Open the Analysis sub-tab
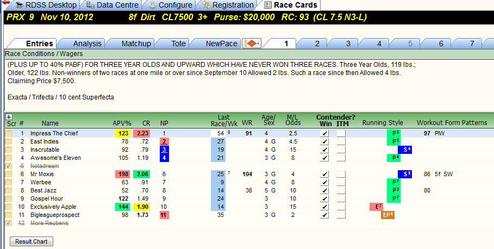 [x=87, y=43]
